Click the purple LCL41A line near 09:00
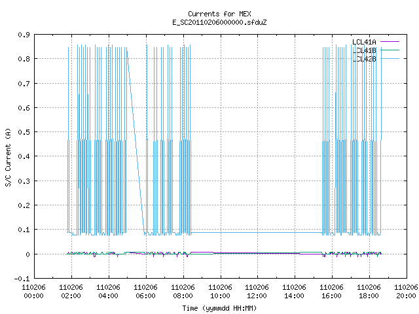419x314 pixels. pyautogui.click(x=202, y=252)
